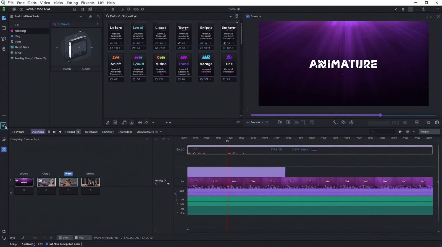The image size is (442, 247).
Task: Click the phone icon below the preview
Action: pyautogui.click(x=335, y=122)
